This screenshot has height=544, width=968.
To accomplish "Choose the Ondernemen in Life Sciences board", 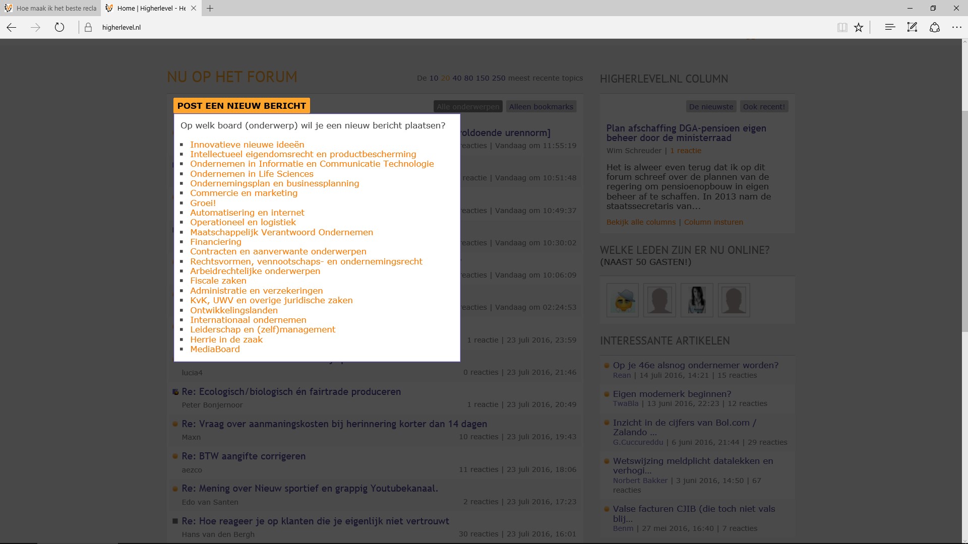I will [x=252, y=174].
